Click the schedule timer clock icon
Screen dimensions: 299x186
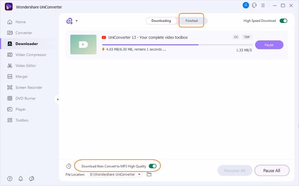point(69,166)
